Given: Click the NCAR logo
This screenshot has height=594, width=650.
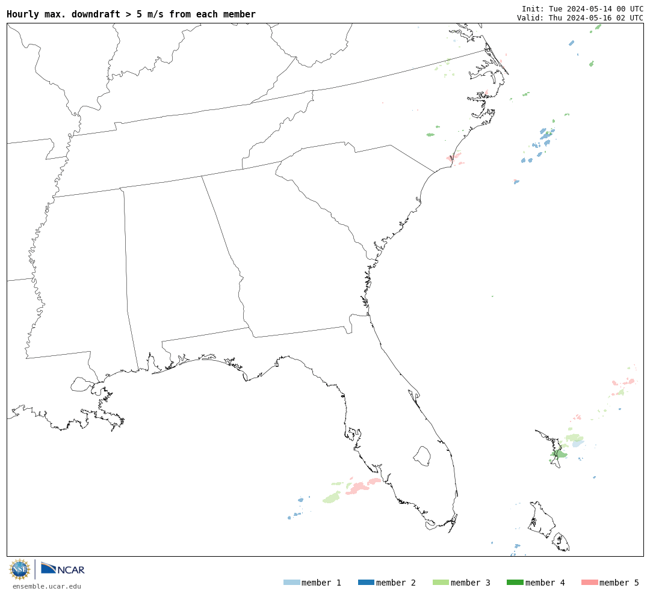Looking at the screenshot, I should click(63, 569).
